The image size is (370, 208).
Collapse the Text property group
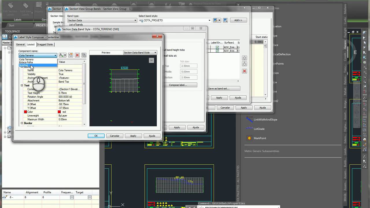[22, 86]
